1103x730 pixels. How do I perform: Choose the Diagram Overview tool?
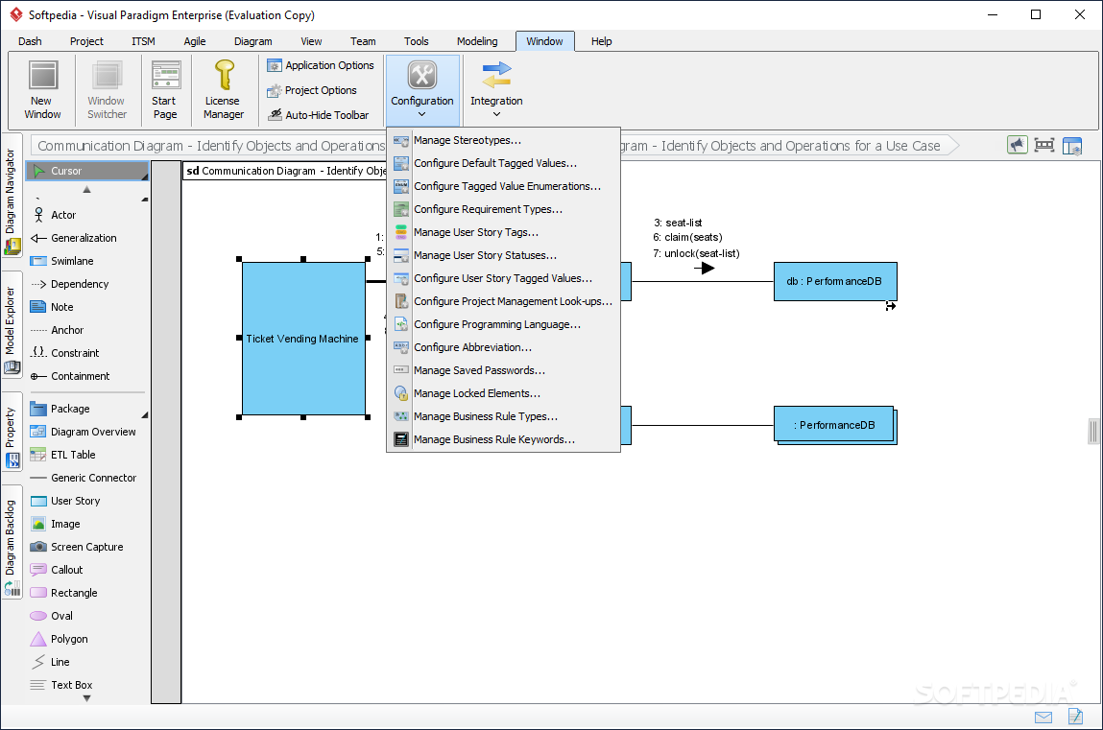[x=87, y=432]
